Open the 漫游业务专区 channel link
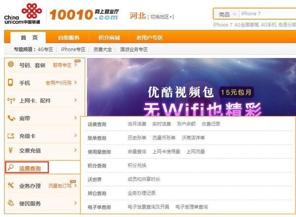This screenshot has width=296, height=217. pos(134,50)
